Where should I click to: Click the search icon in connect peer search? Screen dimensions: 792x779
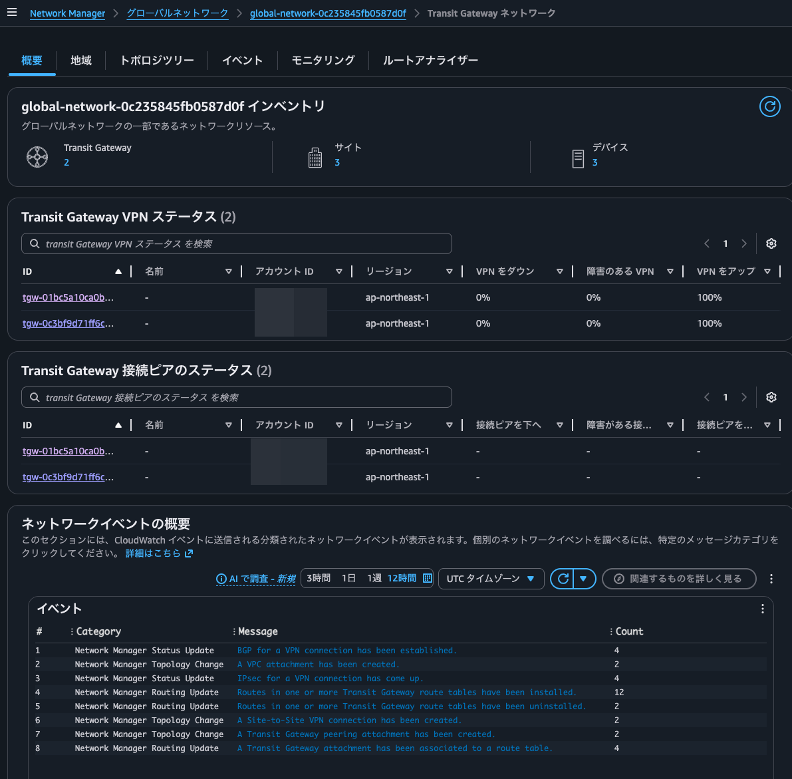click(35, 397)
